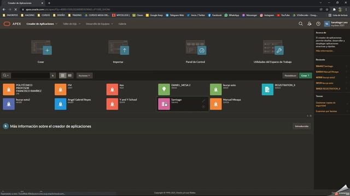
Task: Open the REGISTRATION_8 application icon
Action: pos(267,89)
